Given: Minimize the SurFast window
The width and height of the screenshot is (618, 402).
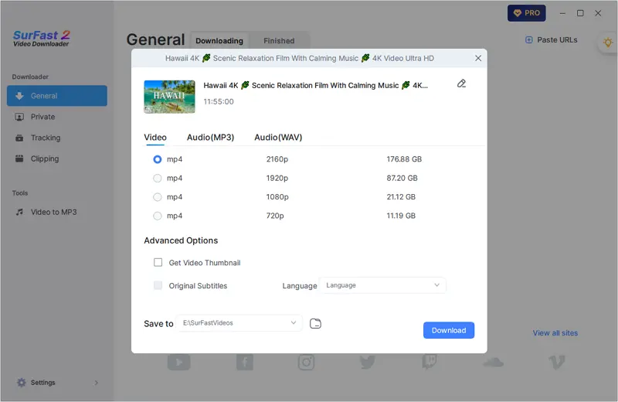Looking at the screenshot, I should pyautogui.click(x=562, y=13).
